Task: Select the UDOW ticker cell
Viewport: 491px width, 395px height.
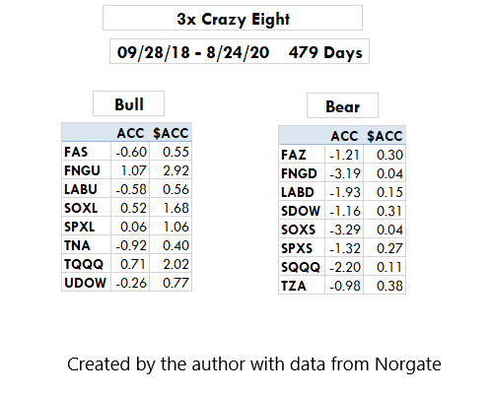Action: (86, 282)
